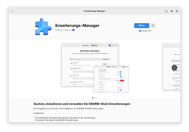Click line 'Durchstöbern Sie extensions.gnome.org direkt in der Anwendung'
189x132 pixels.
[65, 118]
